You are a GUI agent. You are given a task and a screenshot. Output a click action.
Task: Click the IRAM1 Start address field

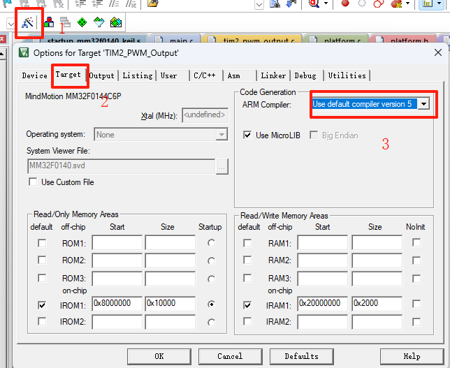(x=323, y=304)
